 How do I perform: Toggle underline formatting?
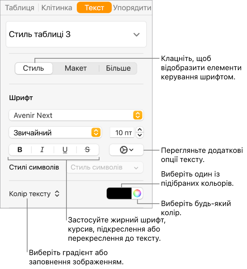pyautogui.click(x=65, y=150)
